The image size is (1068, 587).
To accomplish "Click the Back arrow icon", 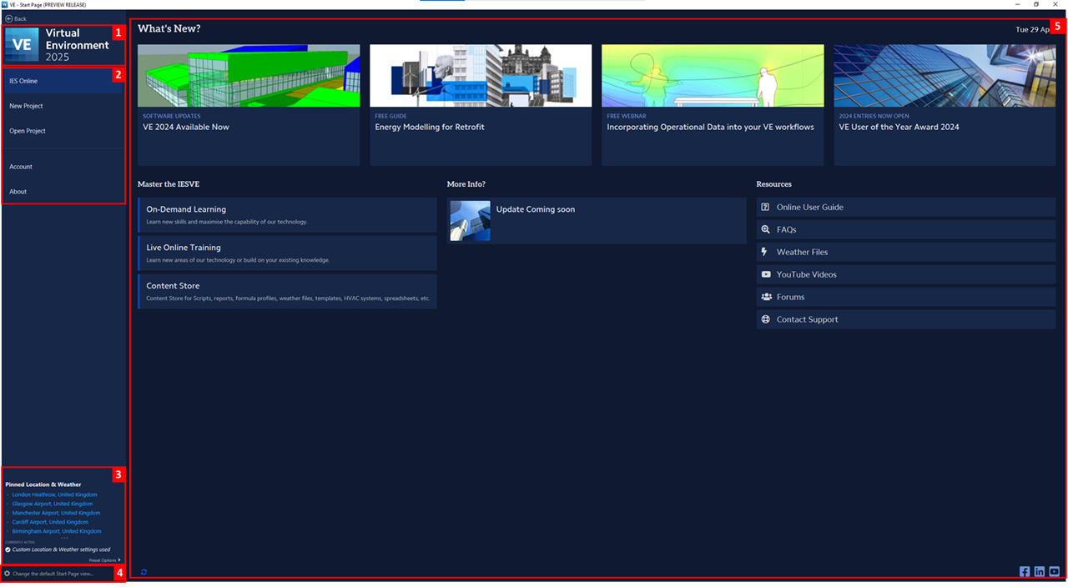I will [x=8, y=18].
